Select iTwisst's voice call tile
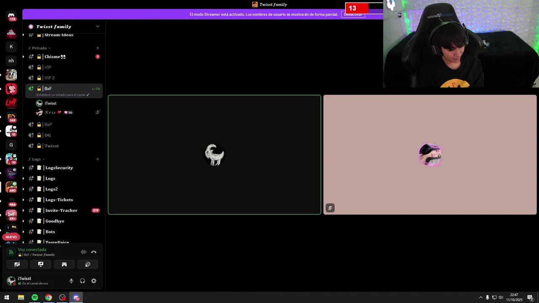This screenshot has width=539, height=303. [214, 155]
